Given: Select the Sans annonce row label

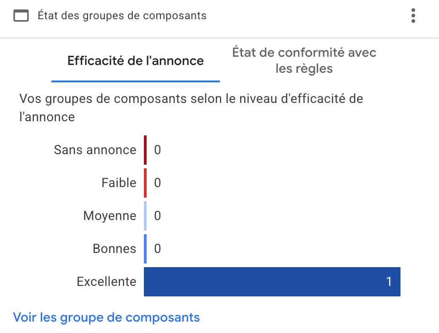Looking at the screenshot, I should point(95,150).
